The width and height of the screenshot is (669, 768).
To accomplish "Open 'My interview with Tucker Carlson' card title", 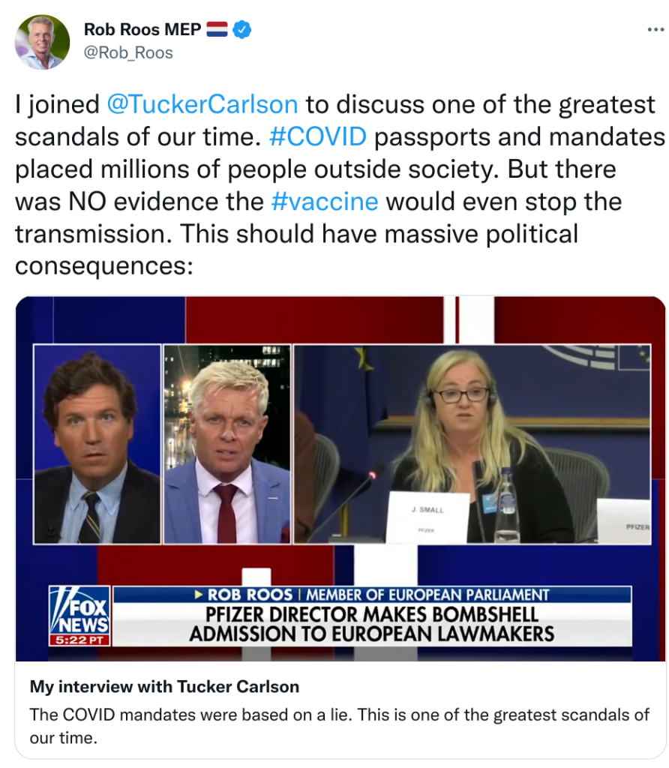I will (164, 687).
